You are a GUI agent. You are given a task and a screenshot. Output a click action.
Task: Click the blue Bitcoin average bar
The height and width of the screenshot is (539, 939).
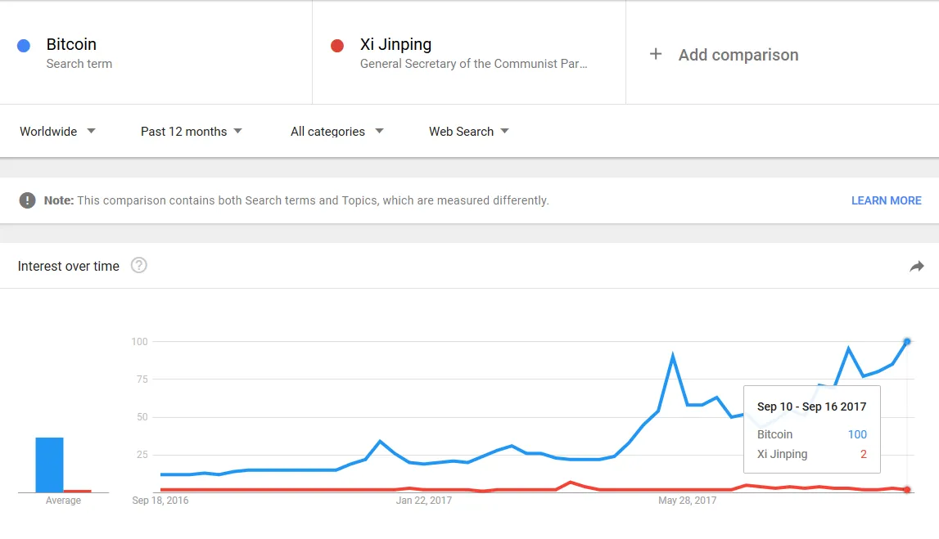[49, 465]
